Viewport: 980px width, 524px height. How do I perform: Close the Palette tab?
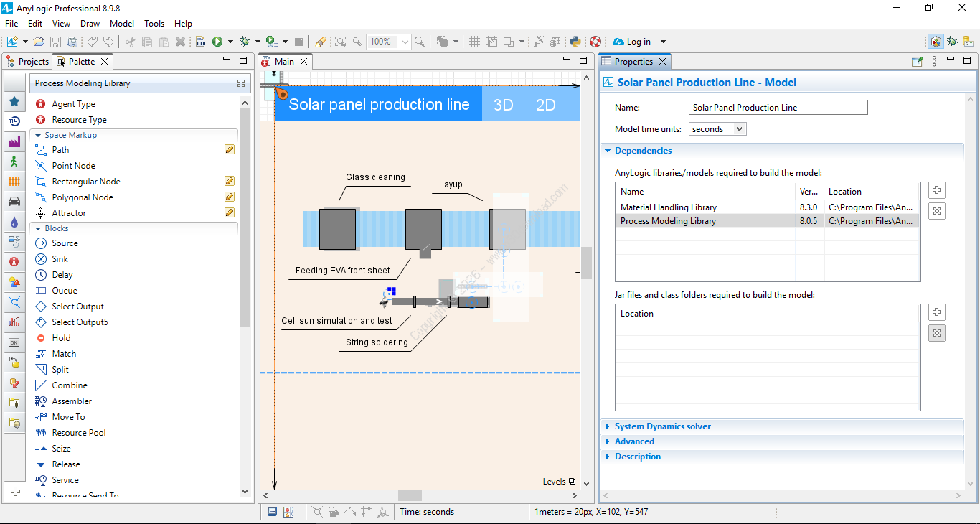pyautogui.click(x=105, y=62)
